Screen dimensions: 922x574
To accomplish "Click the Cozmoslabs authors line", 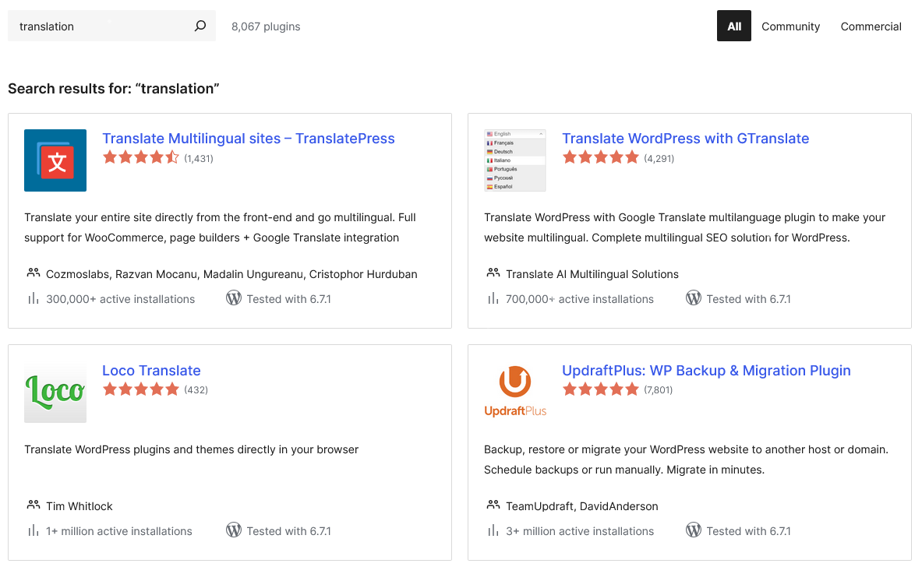I will [x=231, y=274].
